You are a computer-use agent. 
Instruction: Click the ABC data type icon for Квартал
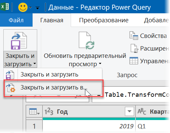[x=142, y=111]
